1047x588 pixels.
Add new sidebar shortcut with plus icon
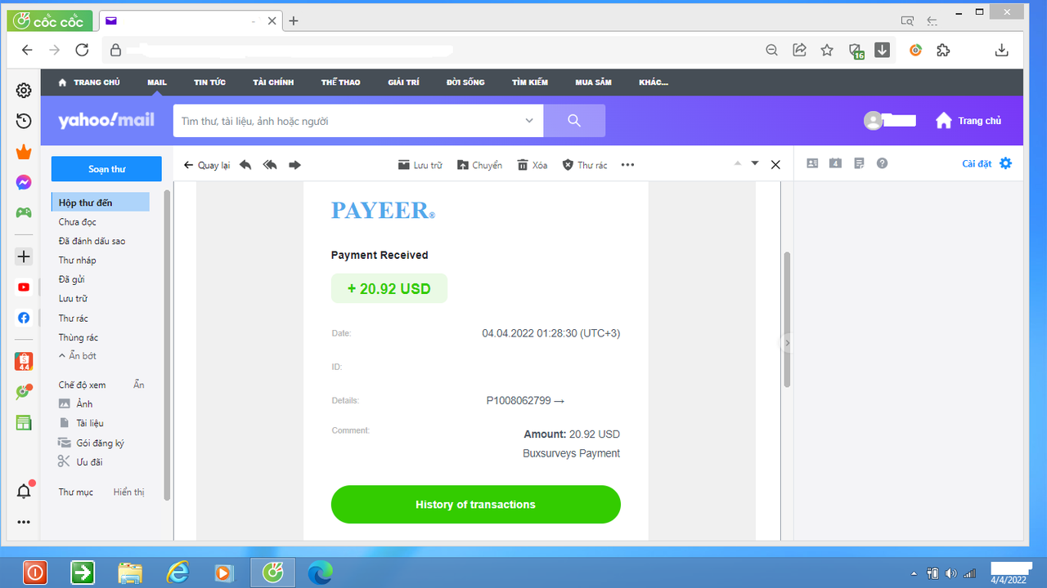(24, 256)
